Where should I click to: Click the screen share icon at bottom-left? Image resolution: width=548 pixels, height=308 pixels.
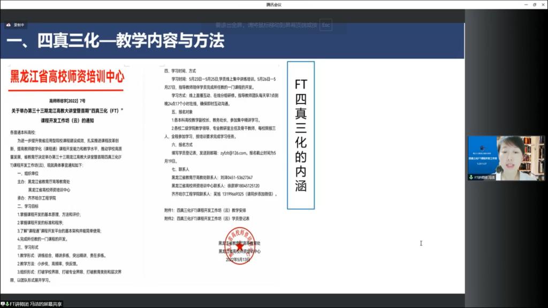(x=3, y=304)
